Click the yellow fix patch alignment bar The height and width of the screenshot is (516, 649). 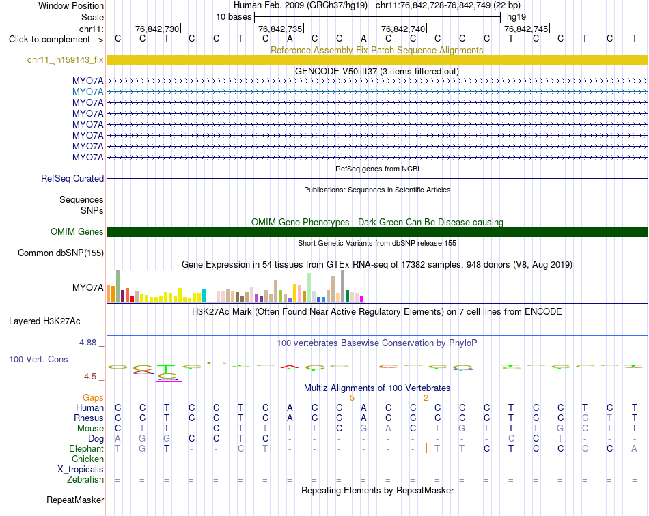pos(377,60)
